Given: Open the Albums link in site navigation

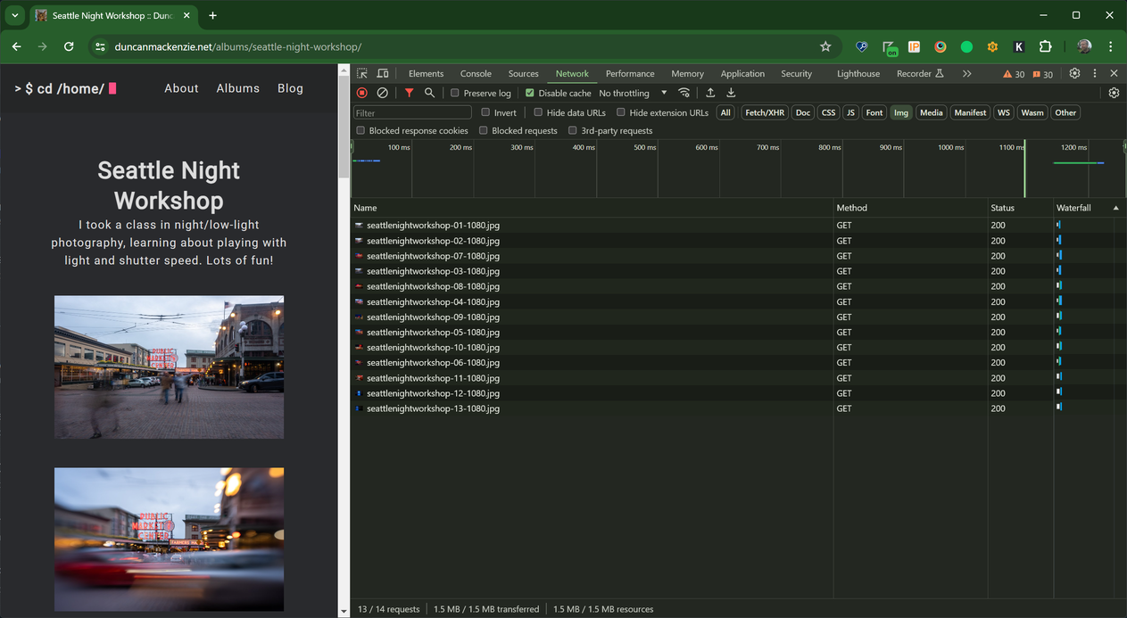Looking at the screenshot, I should pos(237,88).
